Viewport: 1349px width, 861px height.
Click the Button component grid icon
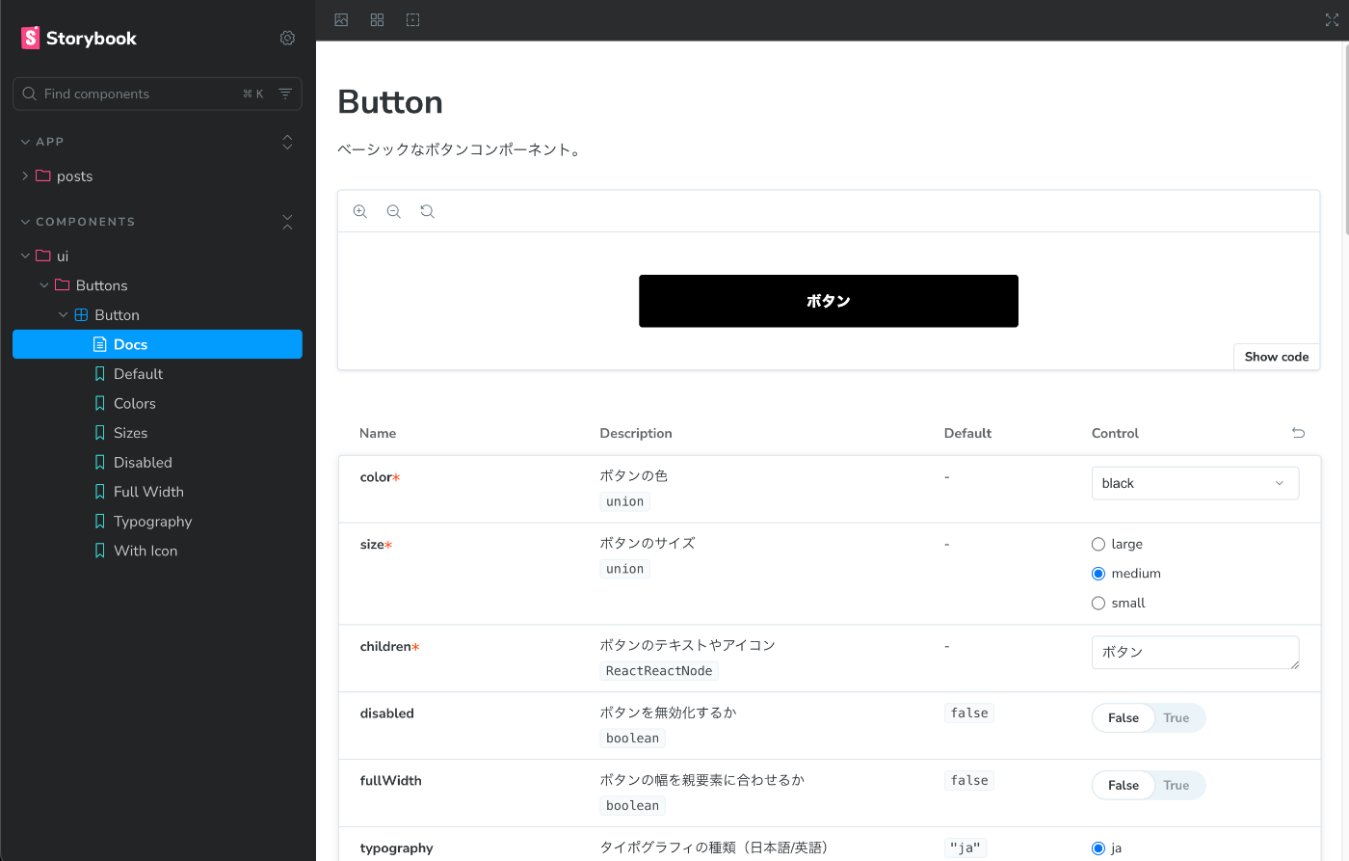[x=81, y=314]
